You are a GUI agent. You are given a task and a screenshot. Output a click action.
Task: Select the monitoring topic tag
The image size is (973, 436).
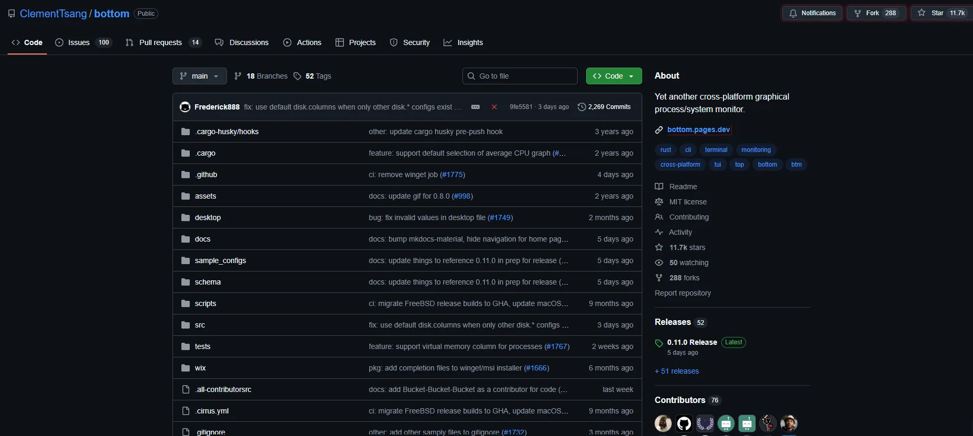756,150
